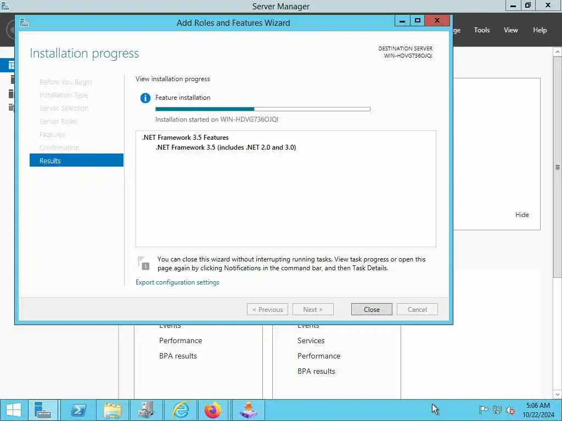Click the Server Selection step in sidebar
Viewport: 562px width, 421px height.
[64, 108]
